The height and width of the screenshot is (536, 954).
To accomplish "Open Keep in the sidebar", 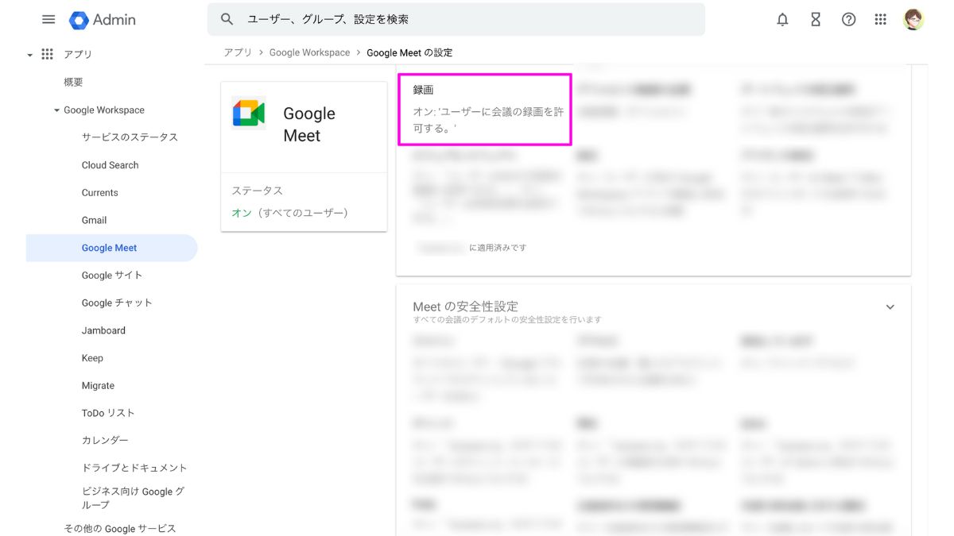I will click(92, 358).
